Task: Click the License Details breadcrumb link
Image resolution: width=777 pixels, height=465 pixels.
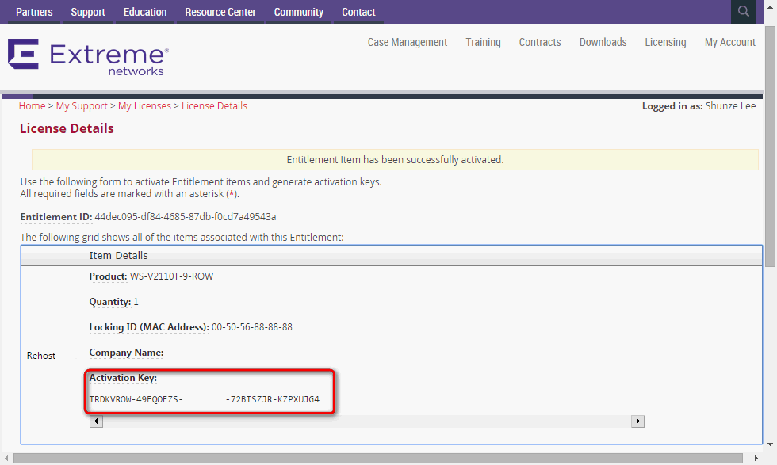Action: [x=214, y=106]
